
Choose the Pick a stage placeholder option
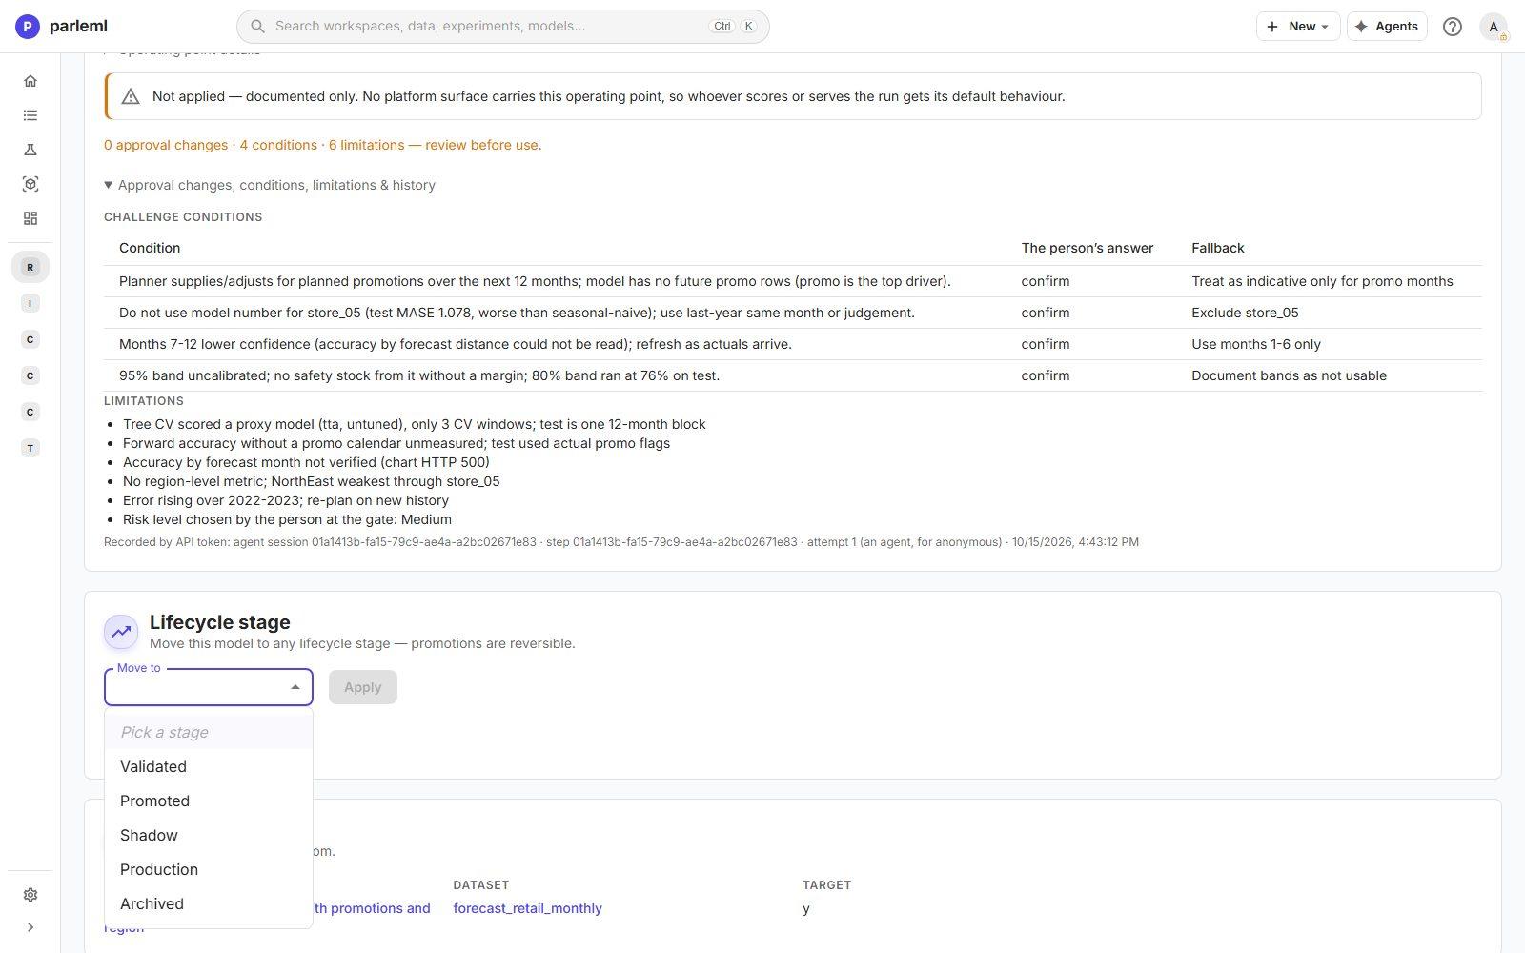point(209,732)
